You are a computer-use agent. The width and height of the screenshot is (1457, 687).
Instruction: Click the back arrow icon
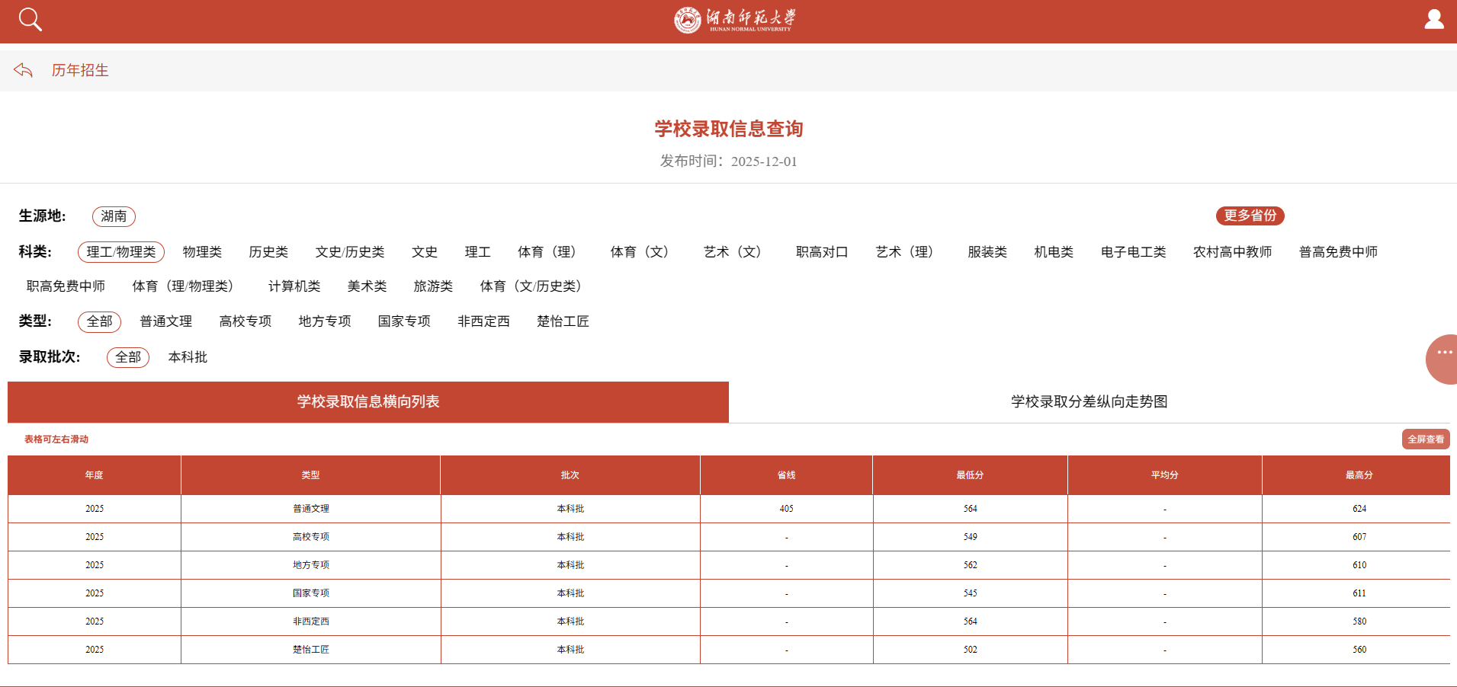coord(23,70)
